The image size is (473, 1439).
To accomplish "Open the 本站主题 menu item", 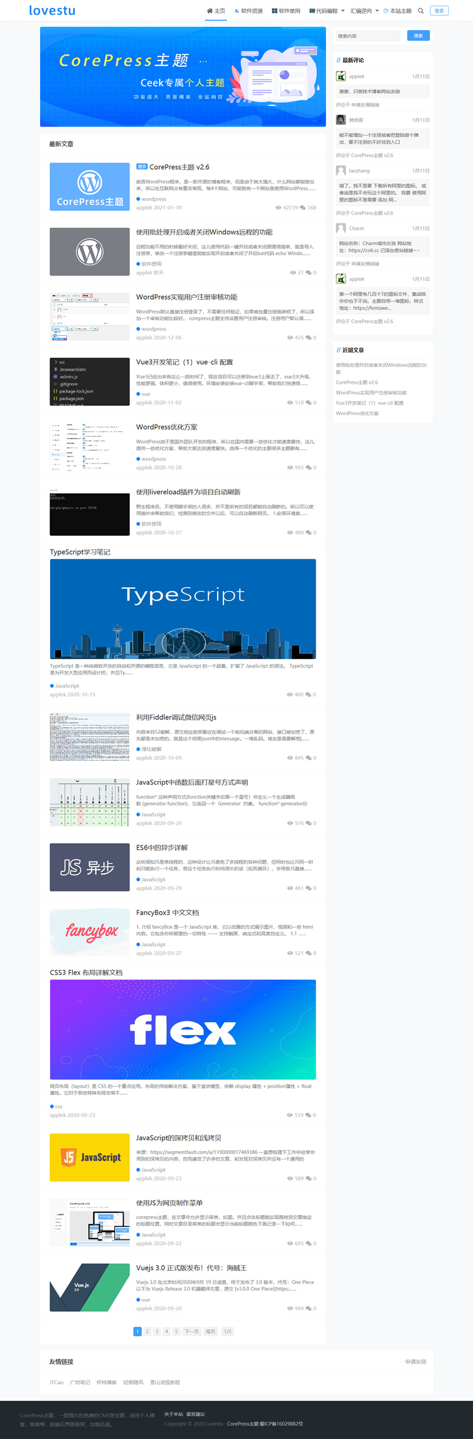I will (x=397, y=11).
